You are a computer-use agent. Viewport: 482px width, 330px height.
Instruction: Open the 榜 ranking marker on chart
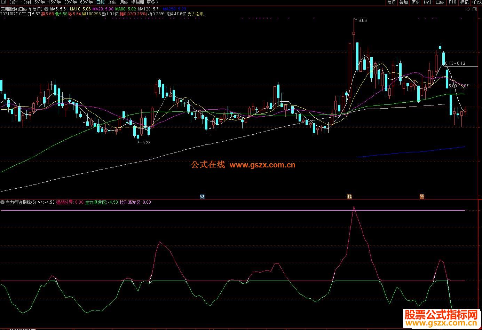coord(350,197)
